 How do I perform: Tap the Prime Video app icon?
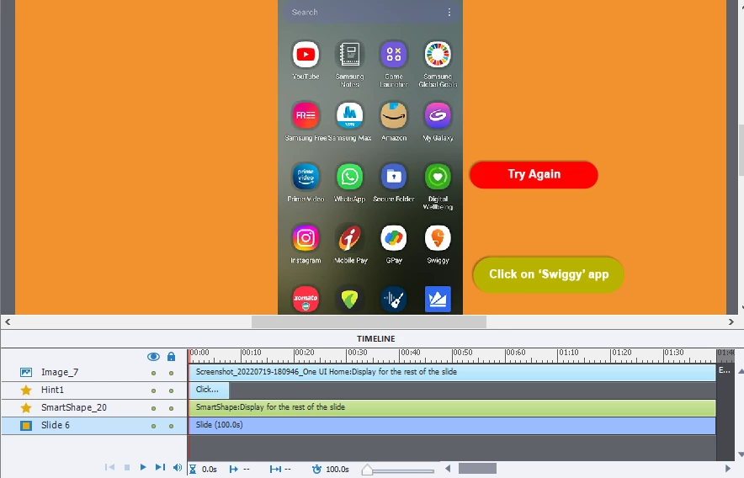306,177
